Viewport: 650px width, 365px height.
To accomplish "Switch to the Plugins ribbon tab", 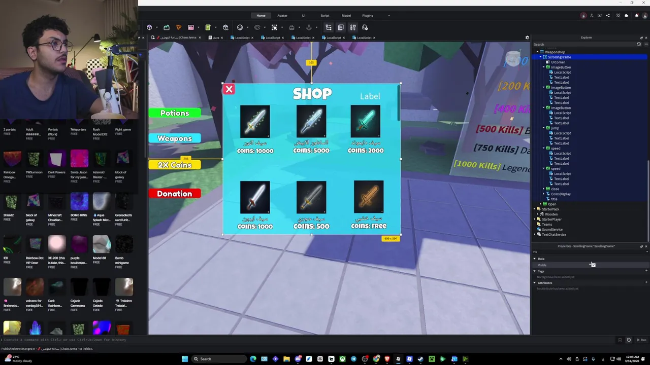I will (x=368, y=16).
